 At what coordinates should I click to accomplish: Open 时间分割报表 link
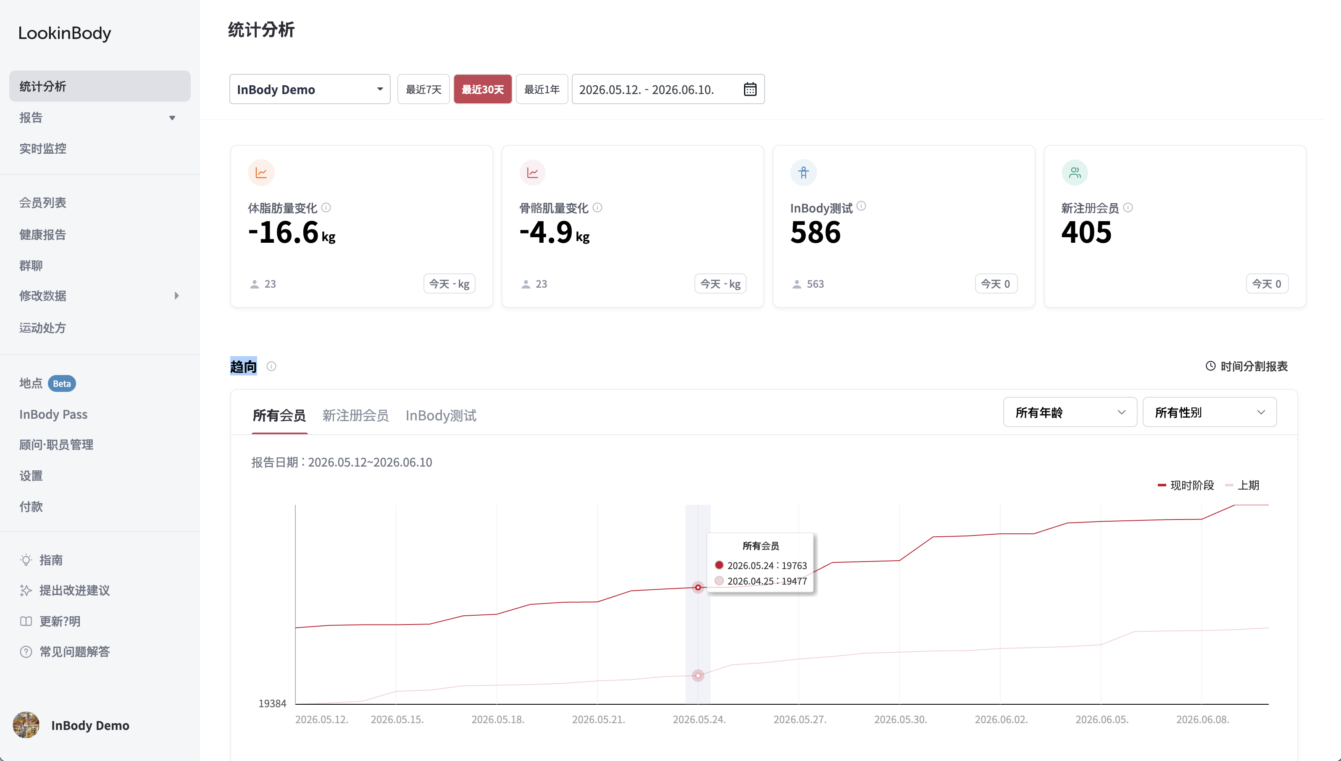(1247, 366)
